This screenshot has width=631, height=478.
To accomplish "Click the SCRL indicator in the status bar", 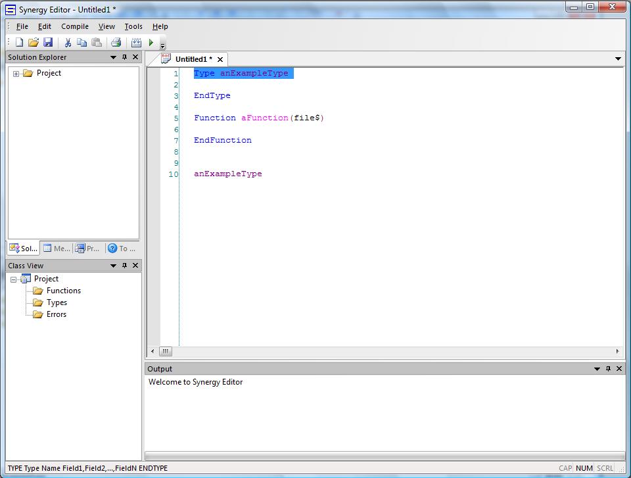I will [x=605, y=468].
